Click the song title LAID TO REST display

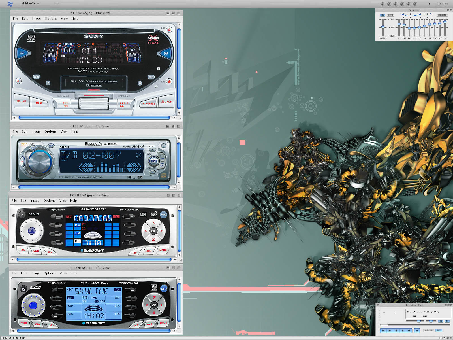tap(423, 312)
